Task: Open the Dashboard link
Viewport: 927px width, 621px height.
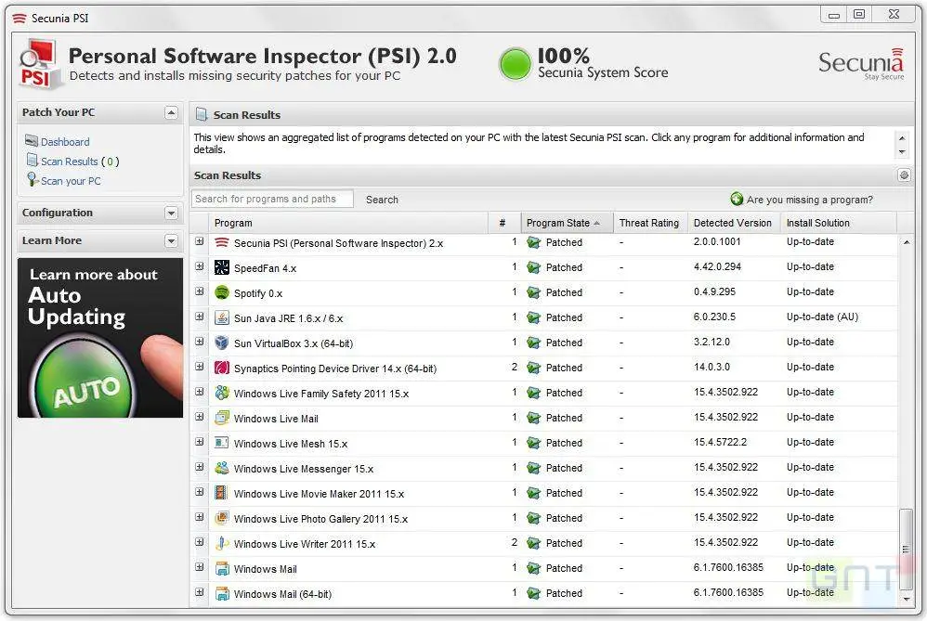Action: [65, 142]
